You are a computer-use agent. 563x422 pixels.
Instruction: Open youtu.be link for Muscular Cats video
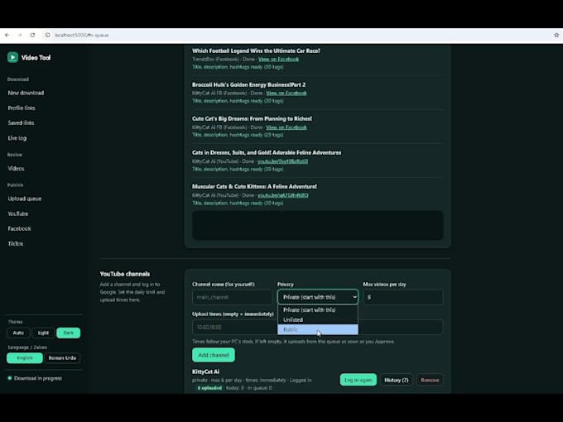click(x=283, y=195)
